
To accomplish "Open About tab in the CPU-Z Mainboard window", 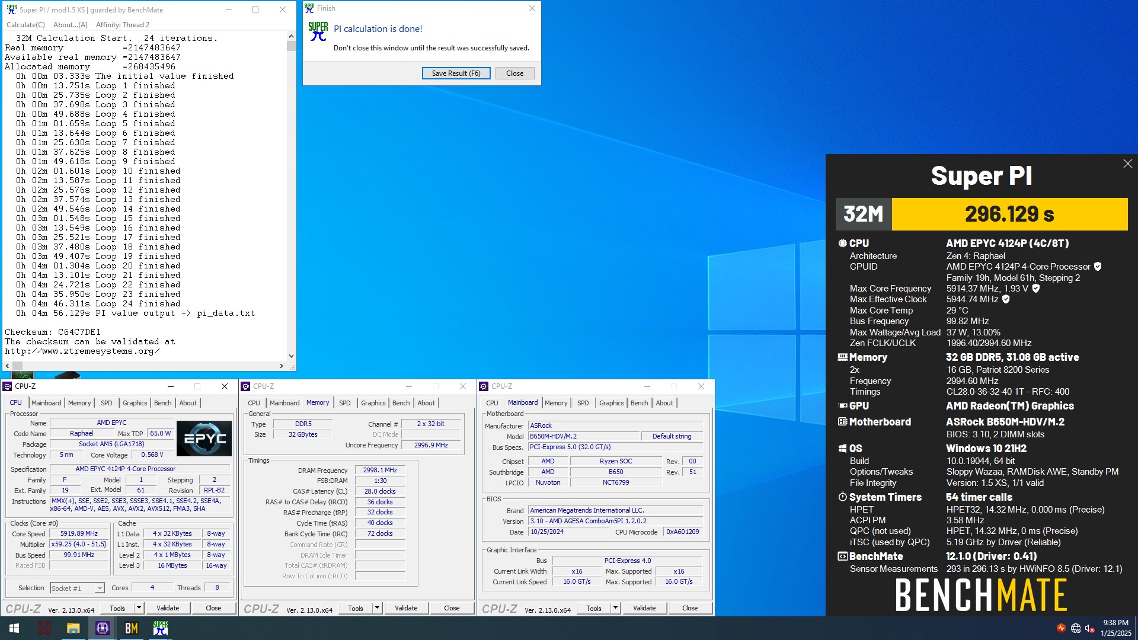I will [x=664, y=403].
